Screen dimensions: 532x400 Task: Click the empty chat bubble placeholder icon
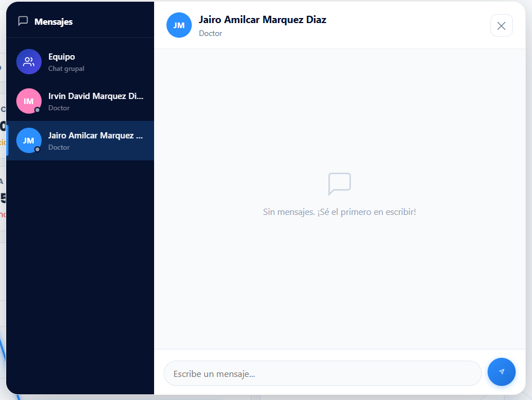340,184
